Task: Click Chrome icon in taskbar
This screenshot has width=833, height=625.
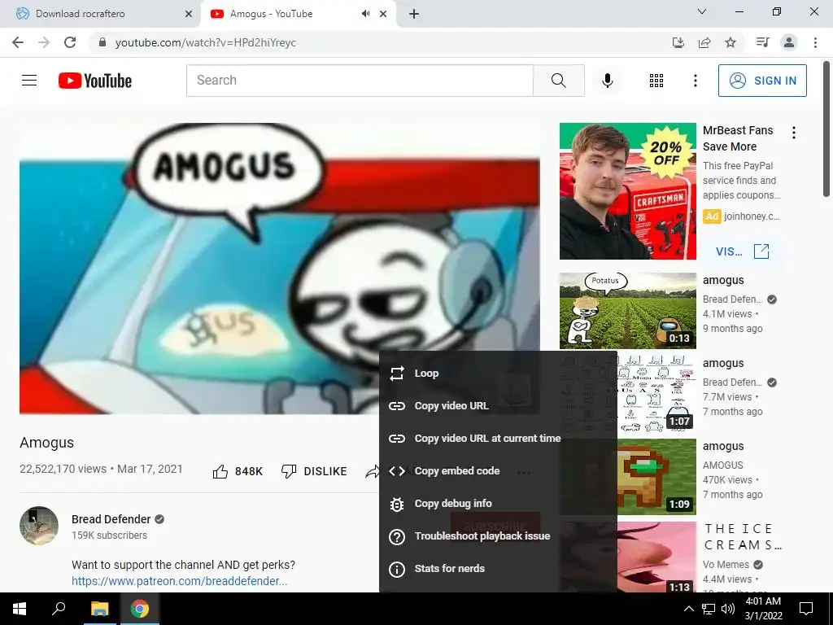Action: point(140,609)
